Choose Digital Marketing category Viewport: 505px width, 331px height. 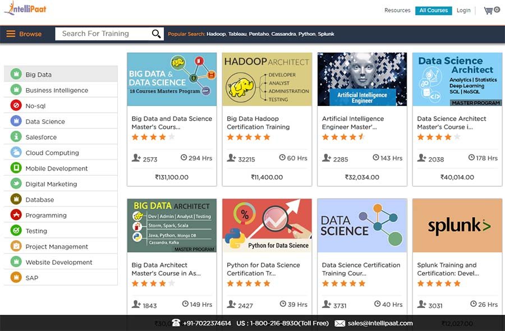[x=51, y=184]
